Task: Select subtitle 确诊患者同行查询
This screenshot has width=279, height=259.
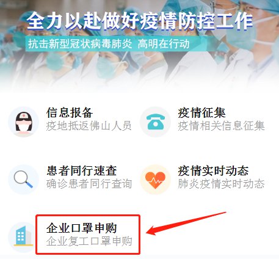Action: click(x=89, y=184)
